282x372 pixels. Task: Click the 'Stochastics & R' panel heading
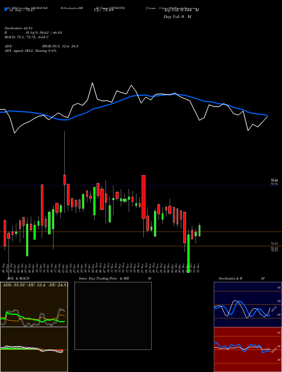click(x=230, y=278)
